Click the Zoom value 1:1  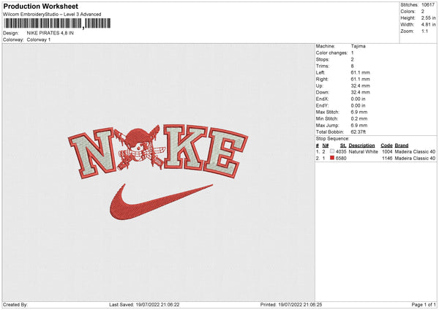(424, 31)
